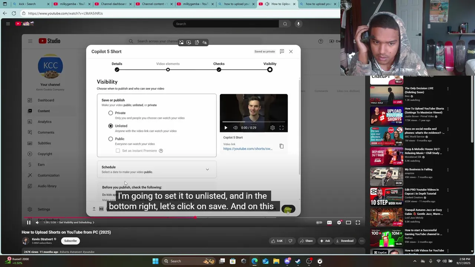The width and height of the screenshot is (475, 267).
Task: Open more actions three-dot button under video
Action: tap(361, 241)
